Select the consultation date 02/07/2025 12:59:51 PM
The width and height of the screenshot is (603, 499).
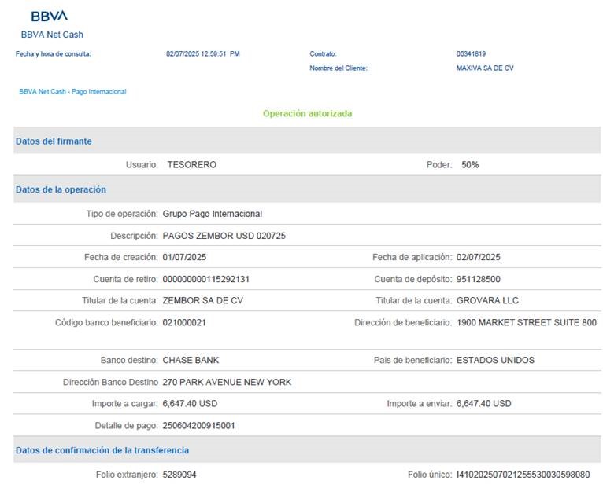point(202,53)
